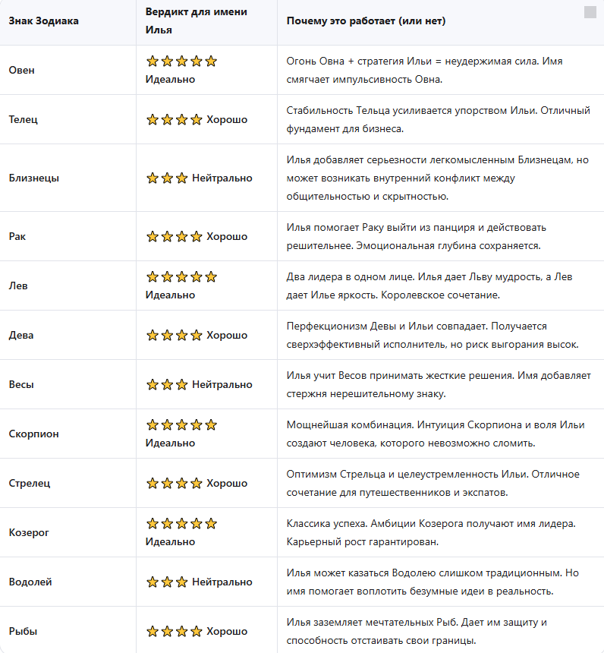The image size is (604, 653).
Task: Click the Хорошо label in the Стрелец row
Action: (227, 483)
